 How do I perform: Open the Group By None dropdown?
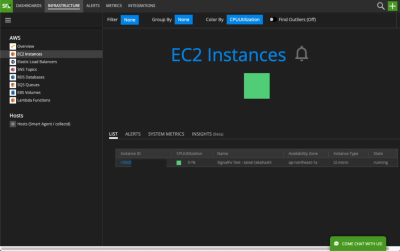tap(183, 19)
